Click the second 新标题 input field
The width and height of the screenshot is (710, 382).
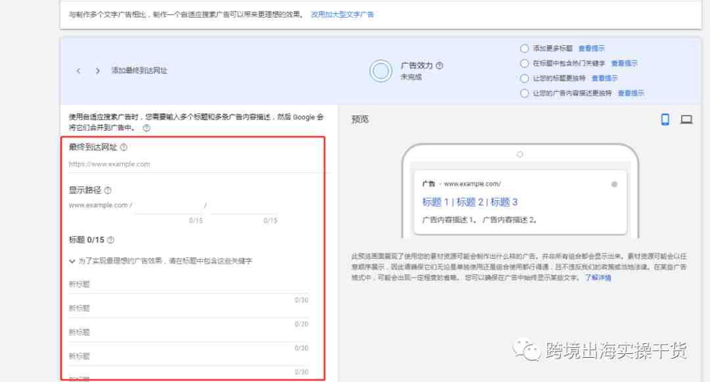pyautogui.click(x=189, y=308)
